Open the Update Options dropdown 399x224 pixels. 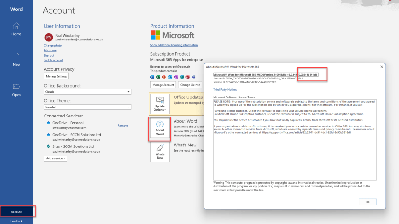[x=160, y=102]
